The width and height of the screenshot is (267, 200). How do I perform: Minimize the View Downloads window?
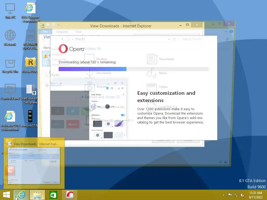coord(180,25)
